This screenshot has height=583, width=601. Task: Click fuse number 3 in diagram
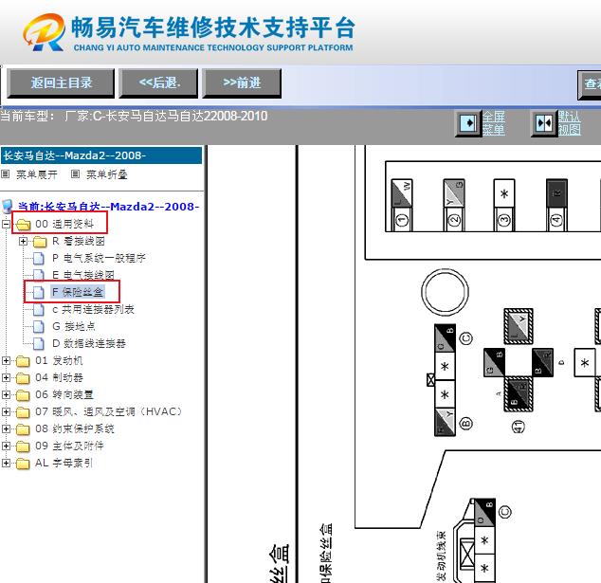pos(504,220)
